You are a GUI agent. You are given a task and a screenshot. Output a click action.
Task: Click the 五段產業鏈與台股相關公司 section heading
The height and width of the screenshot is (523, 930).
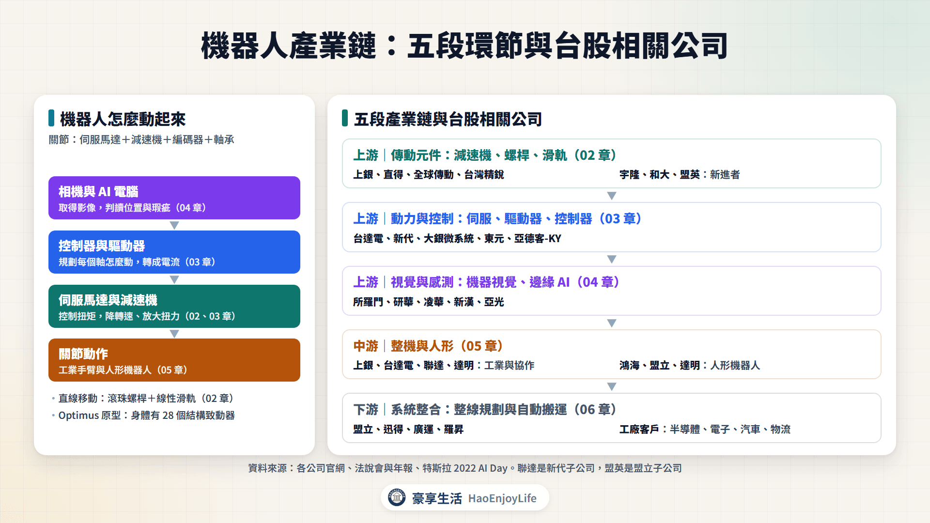point(448,119)
